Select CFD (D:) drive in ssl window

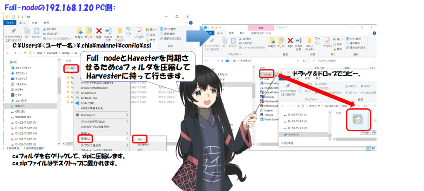coord(19,111)
